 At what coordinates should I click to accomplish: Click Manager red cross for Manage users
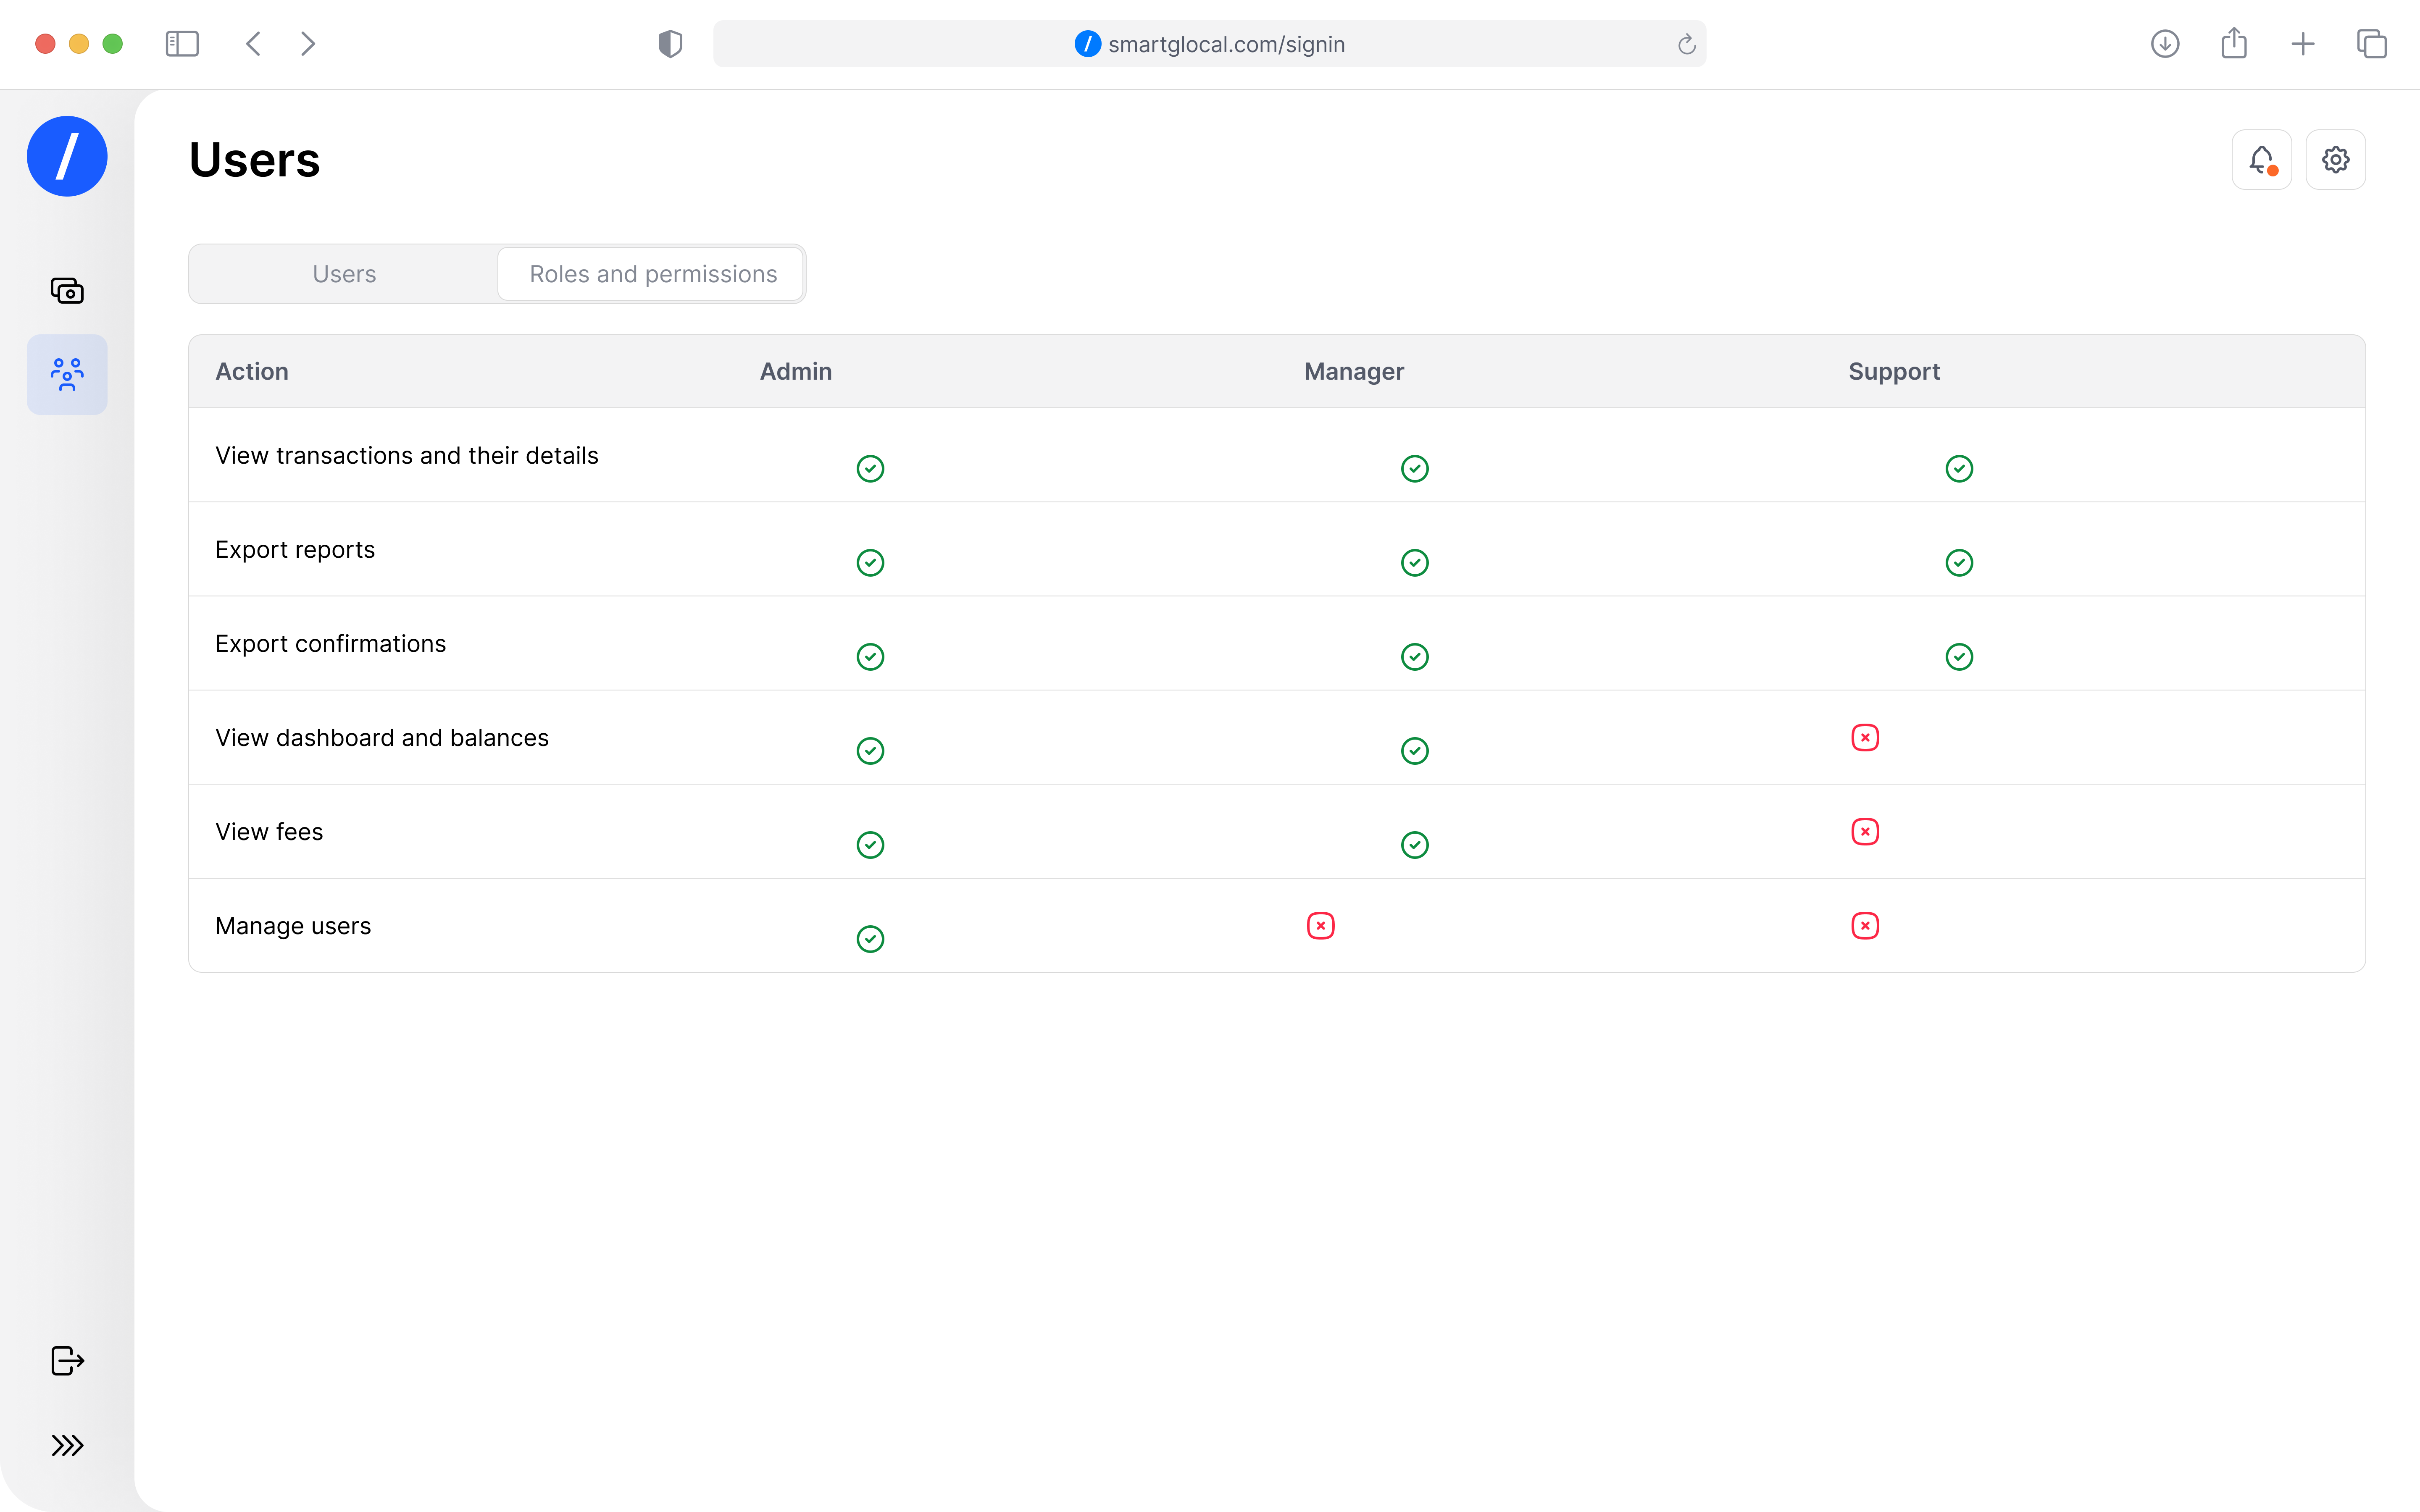pyautogui.click(x=1321, y=926)
